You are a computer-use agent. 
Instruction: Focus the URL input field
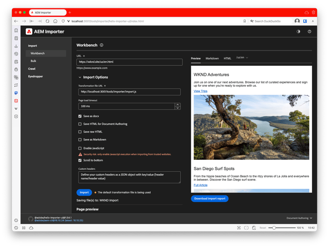[x=129, y=62]
